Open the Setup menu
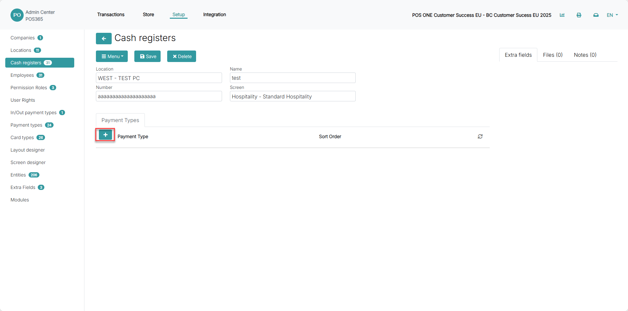The width and height of the screenshot is (628, 311). click(x=179, y=14)
